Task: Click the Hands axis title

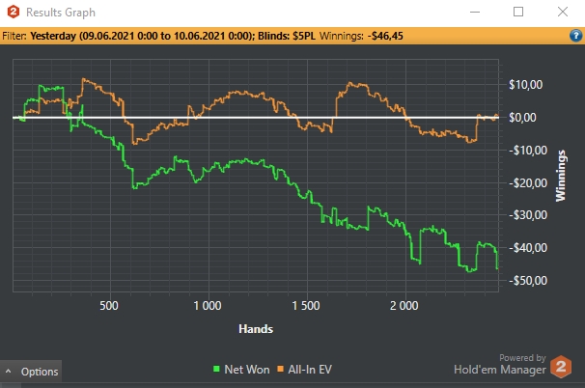Action: point(256,329)
